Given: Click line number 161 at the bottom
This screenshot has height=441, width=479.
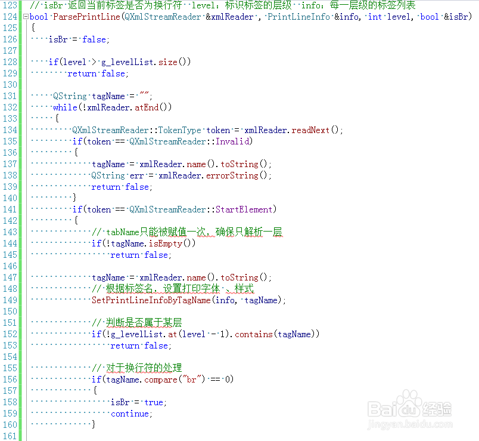Looking at the screenshot, I should click(x=9, y=436).
